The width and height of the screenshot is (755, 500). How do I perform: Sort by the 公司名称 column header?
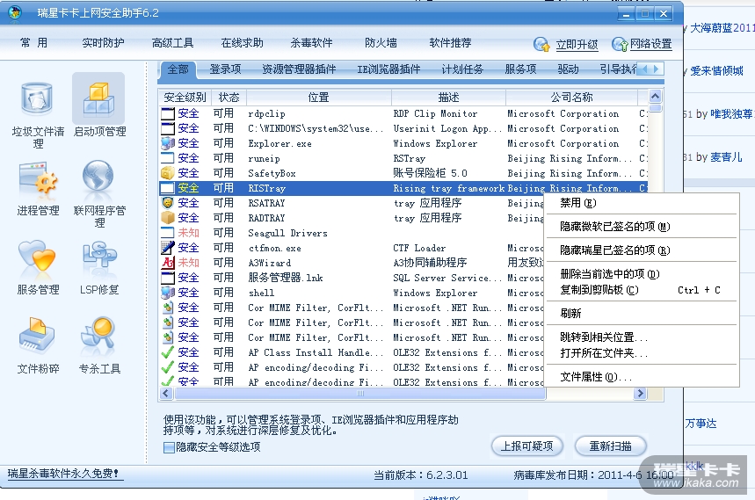571,98
